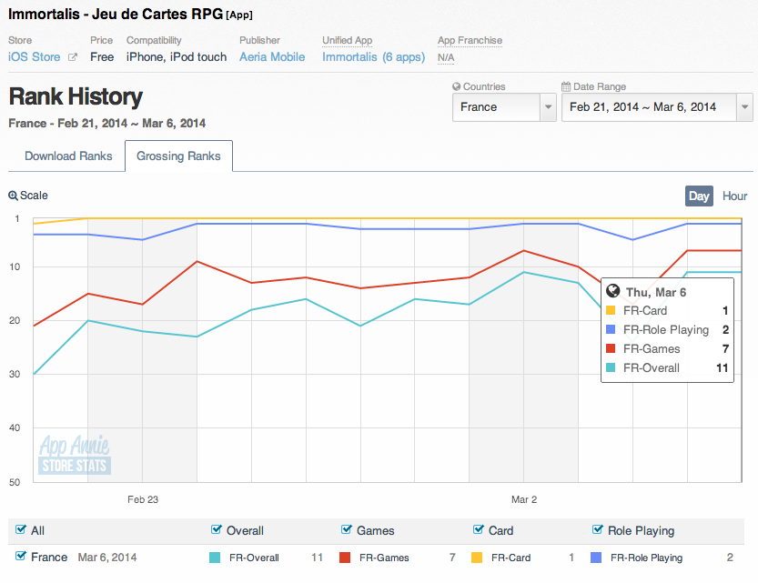Click the App Franchise label
This screenshot has width=758, height=583.
tap(470, 40)
